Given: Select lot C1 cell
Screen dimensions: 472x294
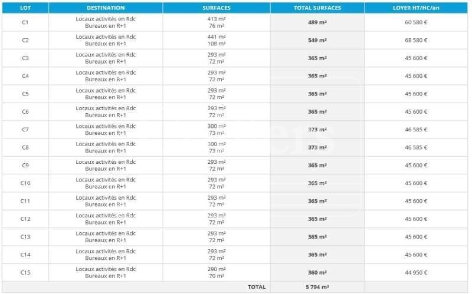Looking at the screenshot, I should [25, 22].
